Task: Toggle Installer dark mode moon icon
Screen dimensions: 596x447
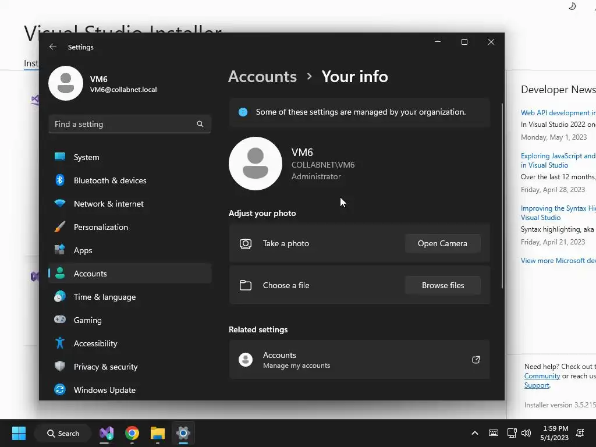Action: [572, 6]
